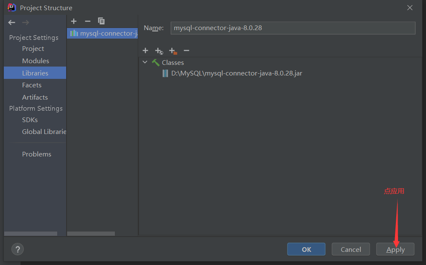Remove the selected library using the minus icon
This screenshot has width=426, height=265.
coord(87,21)
